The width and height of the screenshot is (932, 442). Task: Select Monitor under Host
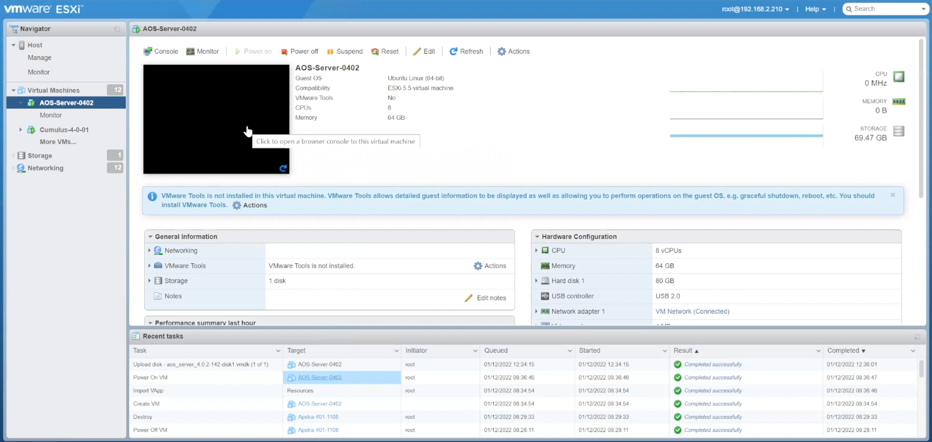39,72
